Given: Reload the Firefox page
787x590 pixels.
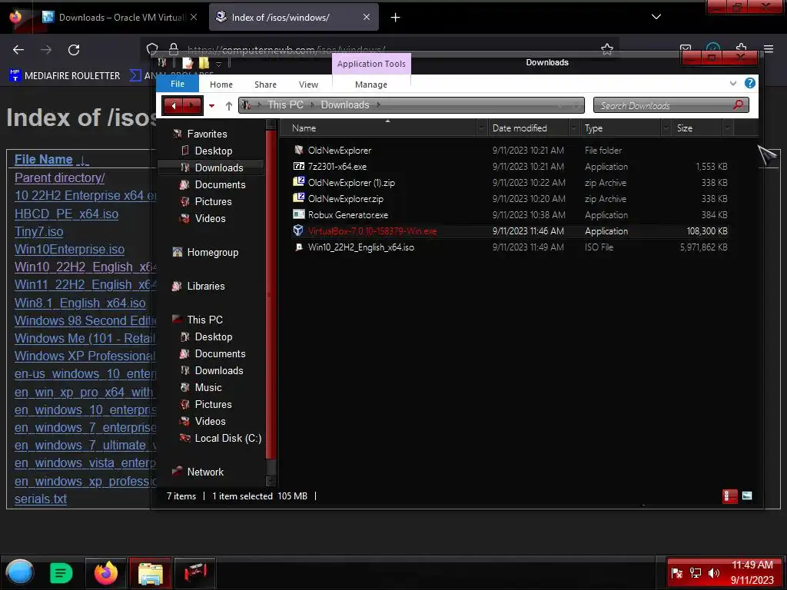Looking at the screenshot, I should tap(74, 50).
